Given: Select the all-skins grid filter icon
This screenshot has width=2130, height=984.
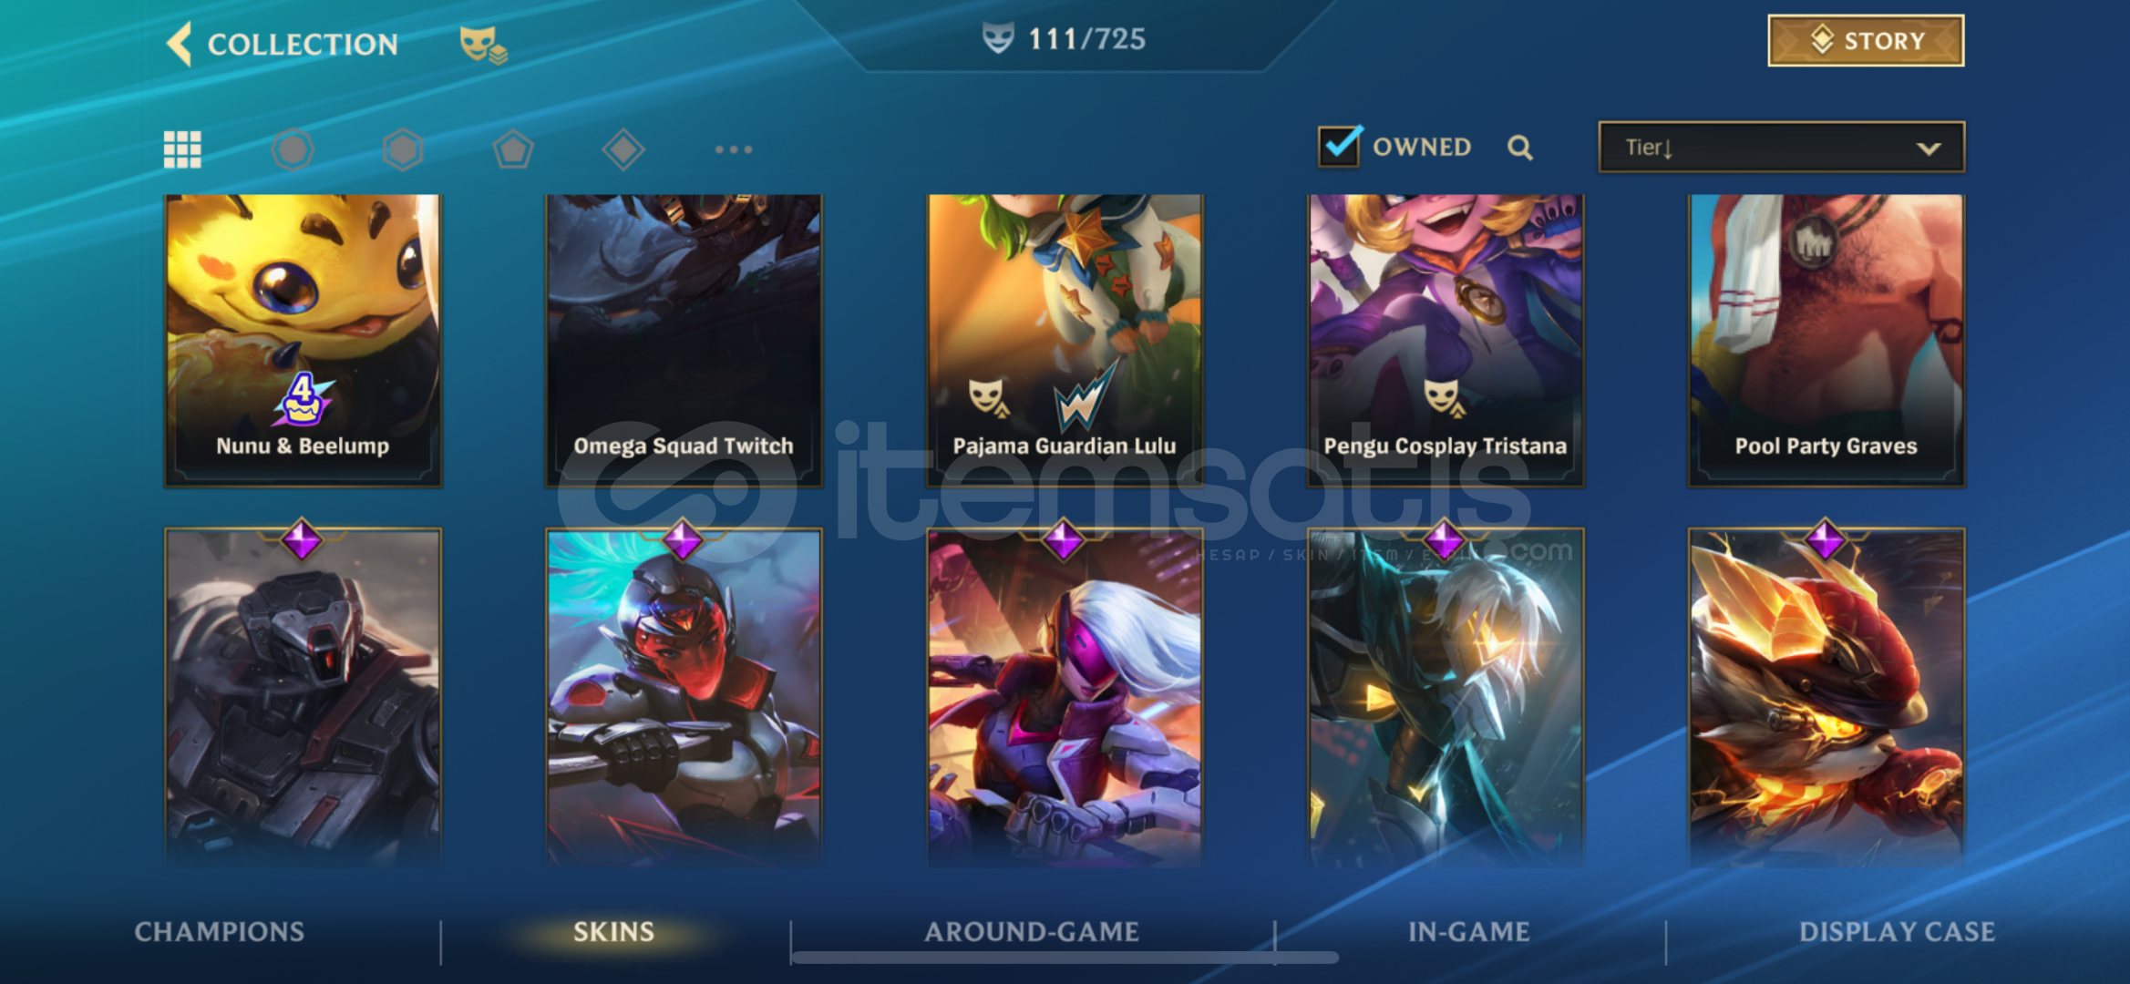Looking at the screenshot, I should (x=182, y=149).
